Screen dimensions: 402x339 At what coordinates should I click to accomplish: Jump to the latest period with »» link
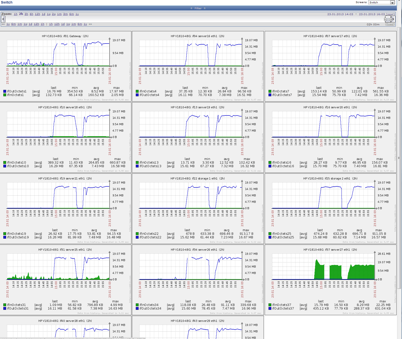[x=90, y=24]
